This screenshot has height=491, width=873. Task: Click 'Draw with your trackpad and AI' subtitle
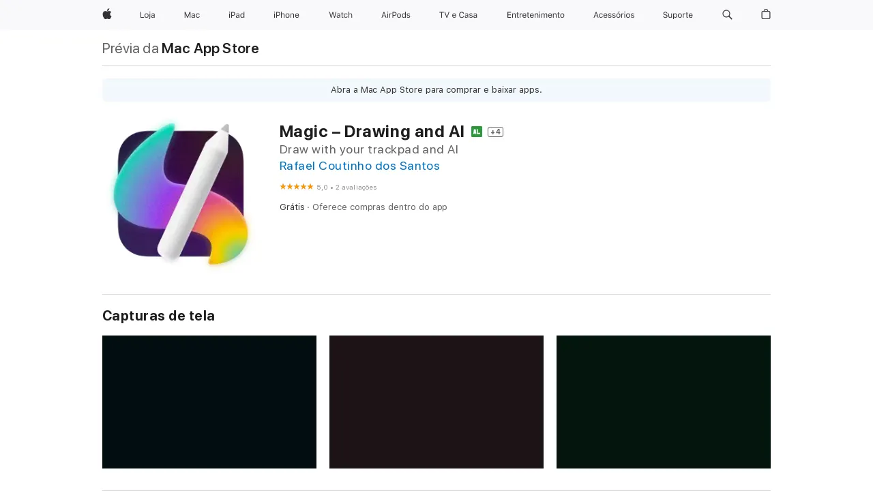coord(369,149)
